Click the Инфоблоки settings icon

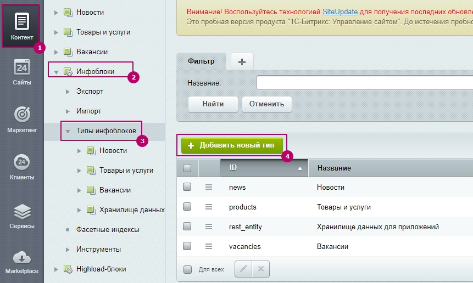(x=68, y=72)
